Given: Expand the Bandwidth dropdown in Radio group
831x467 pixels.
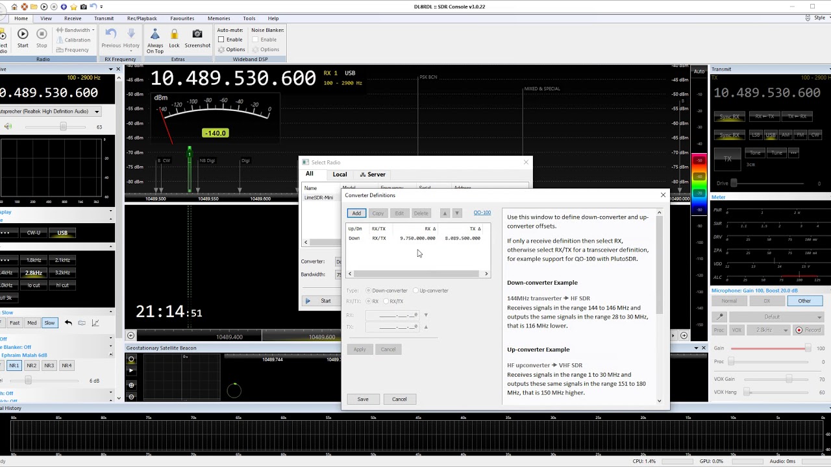Looking at the screenshot, I should 77,30.
